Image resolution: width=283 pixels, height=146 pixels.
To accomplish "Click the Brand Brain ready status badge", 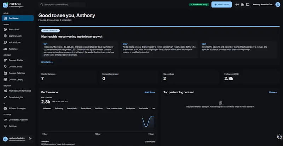I will click(x=199, y=5).
